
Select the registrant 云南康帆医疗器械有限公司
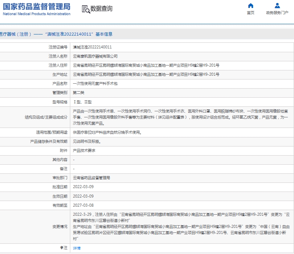tap(95, 56)
